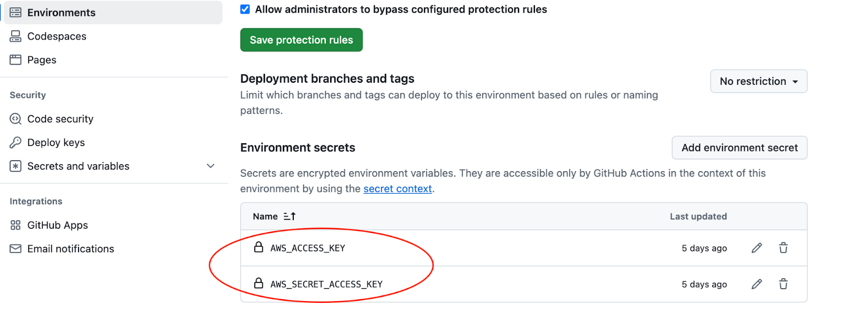
Task: Click Save protection rules button
Action: coord(301,40)
